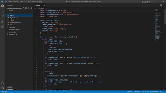Open OperationButton.js from Explorer

[x=19, y=22]
